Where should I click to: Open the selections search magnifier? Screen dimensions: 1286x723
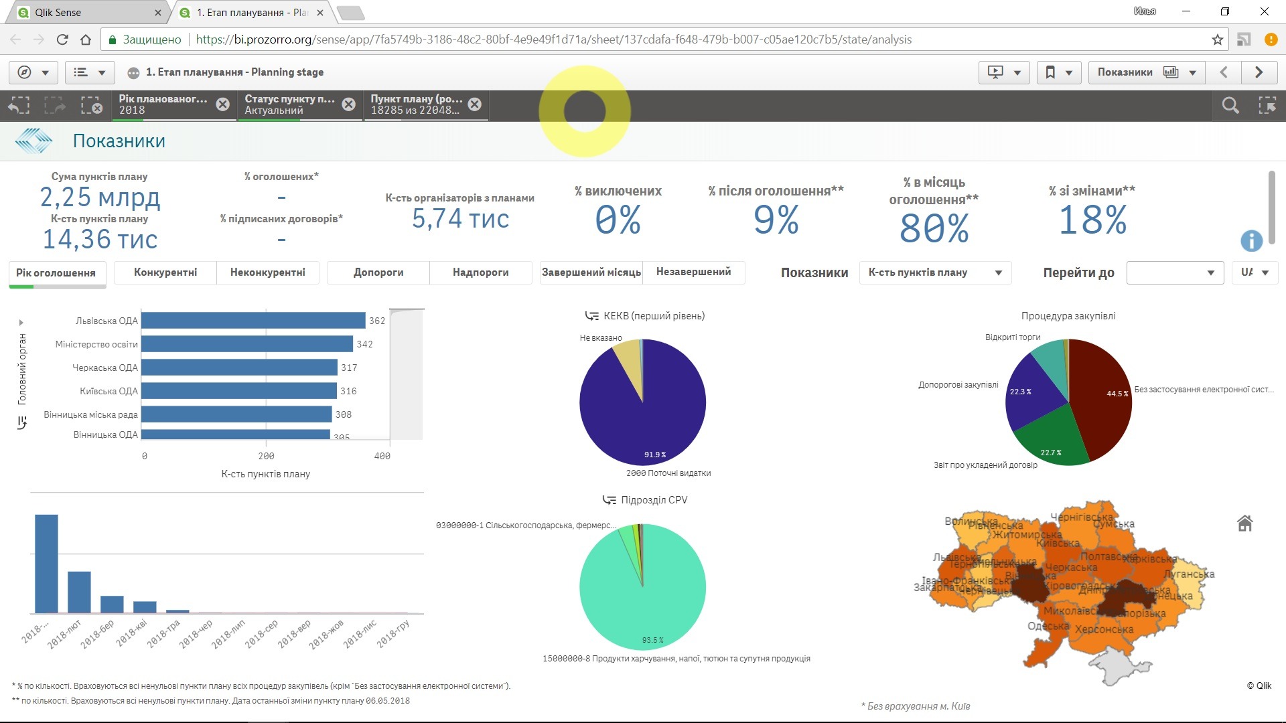click(1230, 105)
